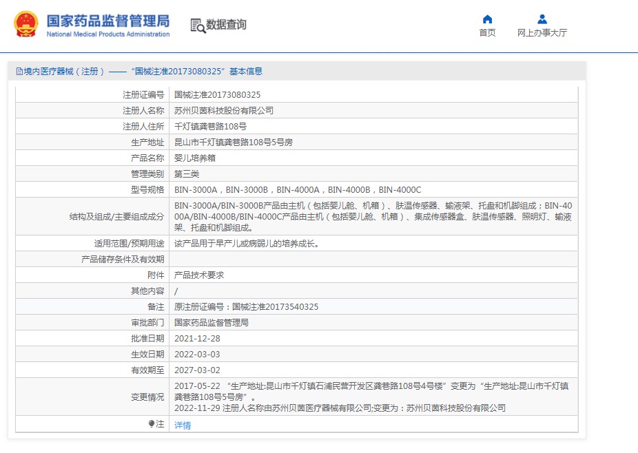Click 国家药品监督管理局 in the 审批部门 row
The height and width of the screenshot is (453, 638).
pyautogui.click(x=212, y=323)
